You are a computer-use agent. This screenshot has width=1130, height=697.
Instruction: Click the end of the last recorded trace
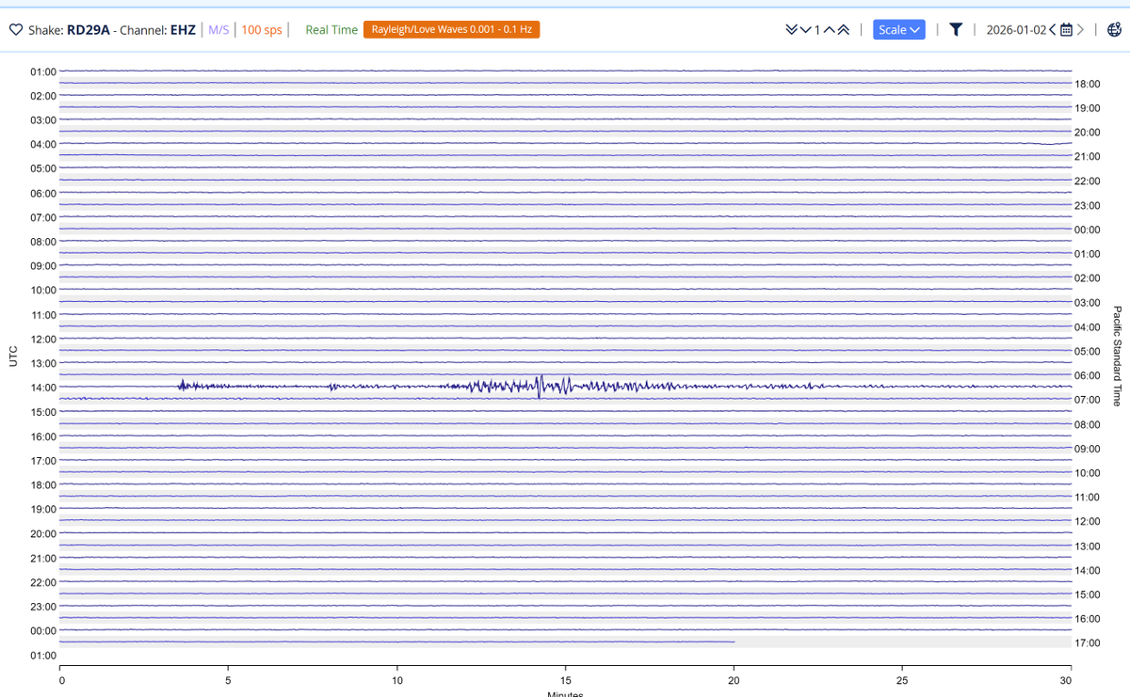point(734,642)
